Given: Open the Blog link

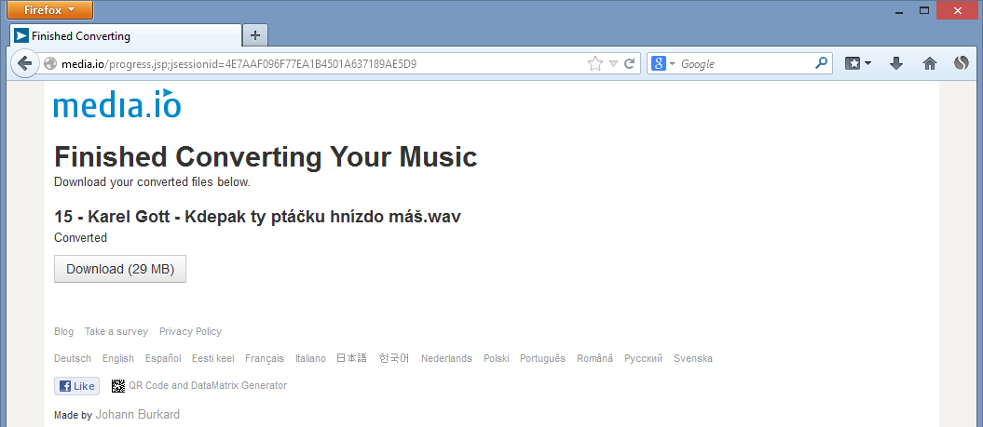Looking at the screenshot, I should (64, 331).
